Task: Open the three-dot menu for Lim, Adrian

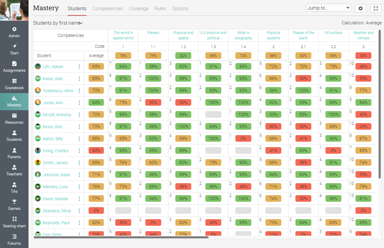Action: coord(79,67)
